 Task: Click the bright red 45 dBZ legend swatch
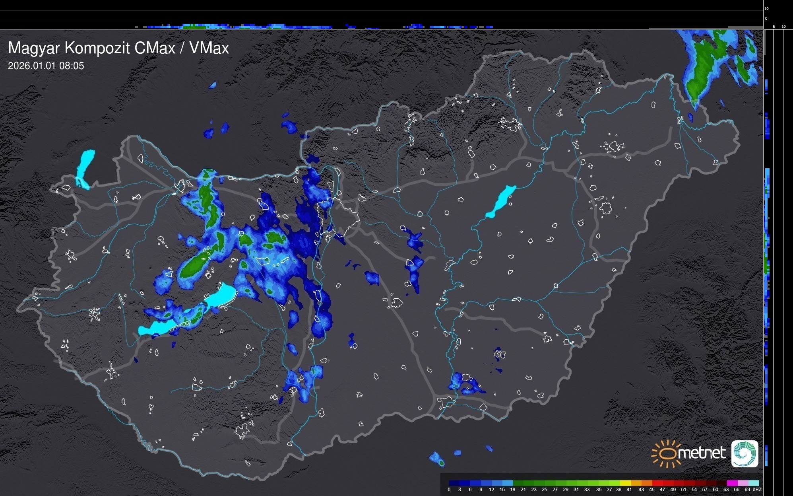(x=657, y=483)
